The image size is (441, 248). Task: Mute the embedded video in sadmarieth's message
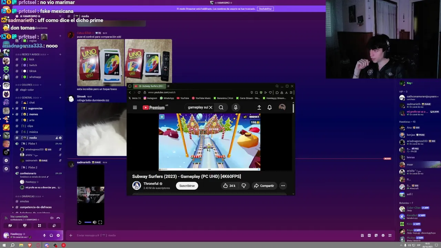94,223
